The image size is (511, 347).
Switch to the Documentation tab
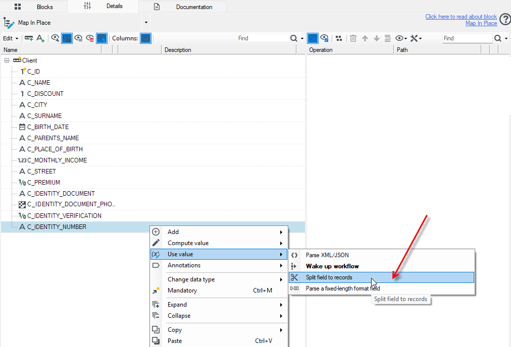click(x=182, y=7)
